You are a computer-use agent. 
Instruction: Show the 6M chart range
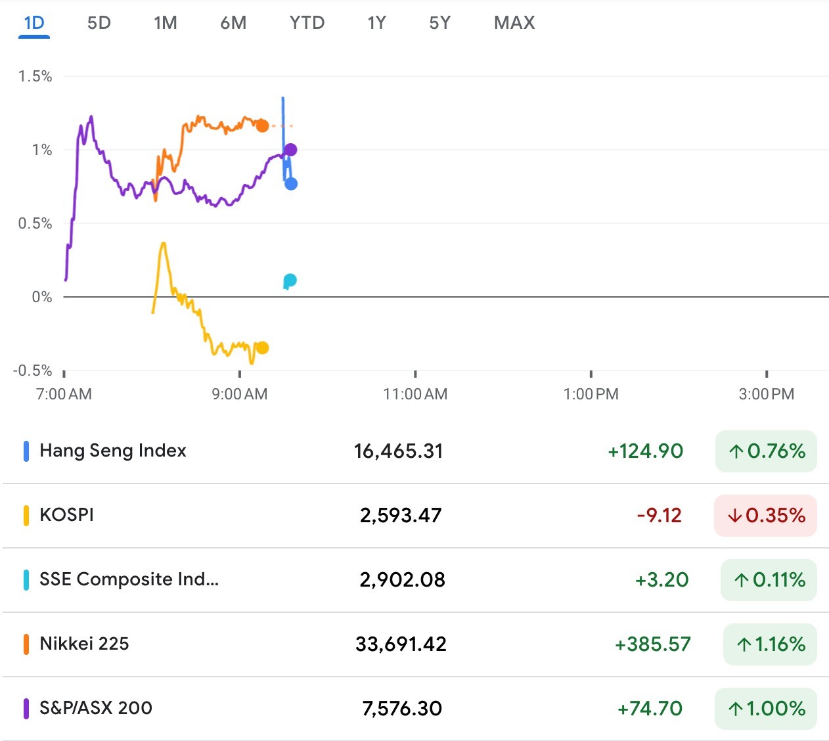[x=233, y=23]
